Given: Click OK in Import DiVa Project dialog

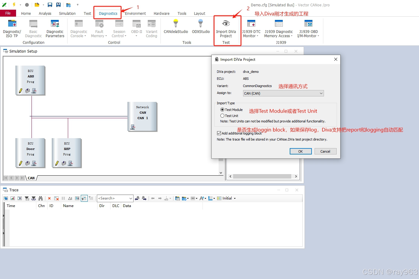Looking at the screenshot, I should point(301,151).
